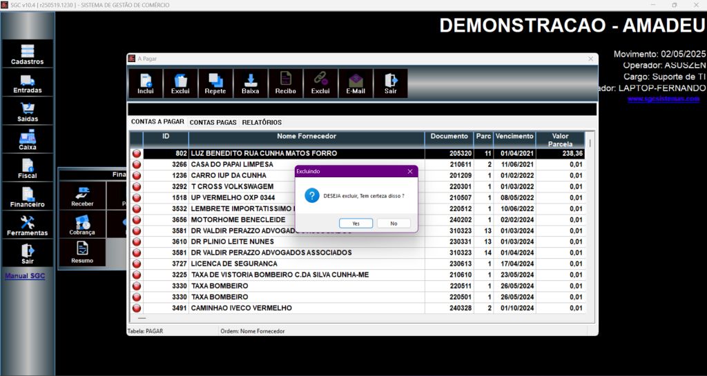
Task: Confirm deletion with the Yes button
Action: [x=356, y=224]
